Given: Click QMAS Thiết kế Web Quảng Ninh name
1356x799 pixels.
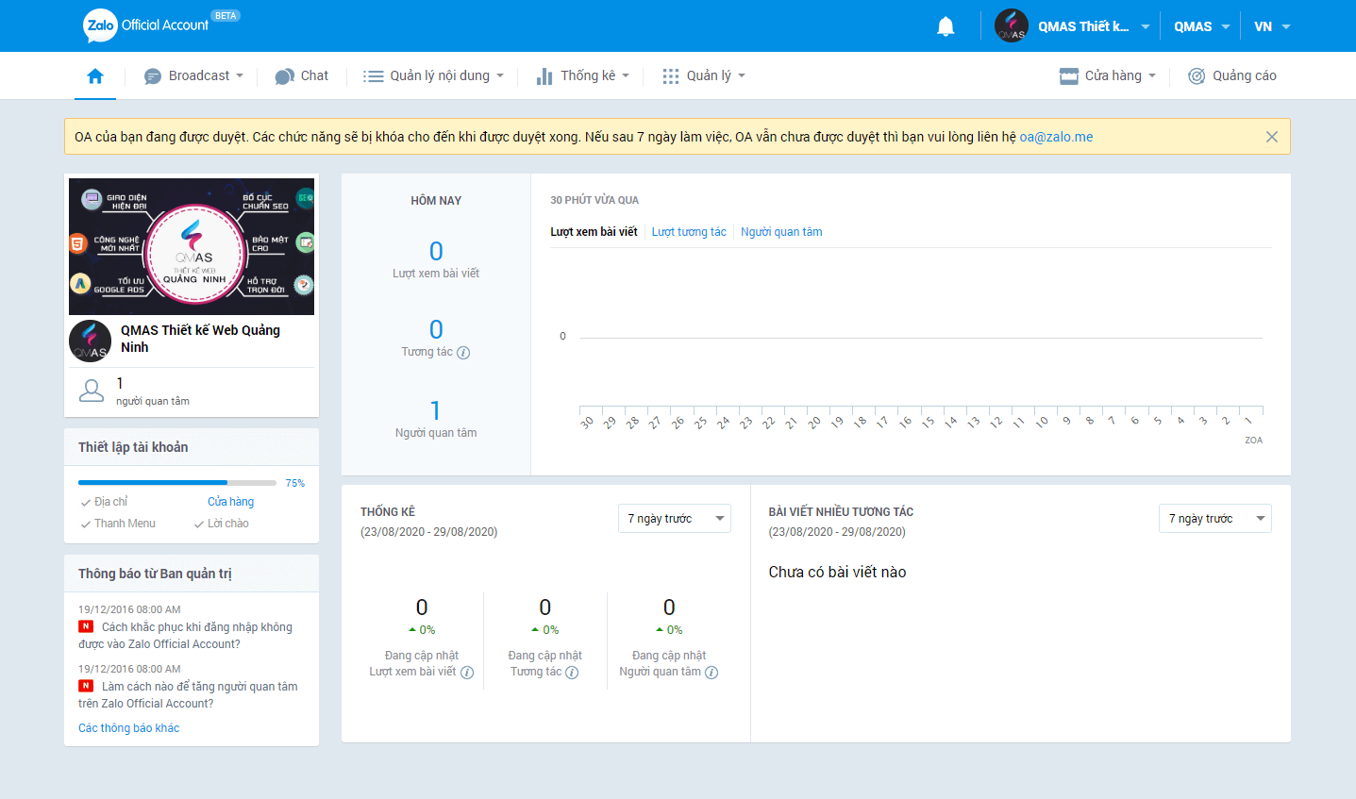Looking at the screenshot, I should pos(200,339).
